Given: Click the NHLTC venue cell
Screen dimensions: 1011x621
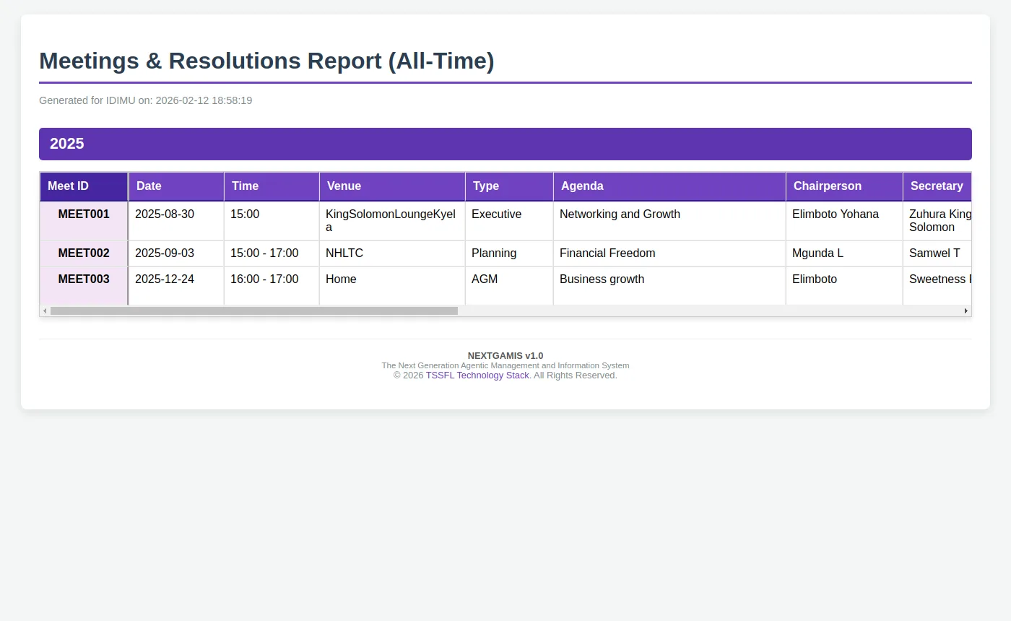Looking at the screenshot, I should click(392, 253).
